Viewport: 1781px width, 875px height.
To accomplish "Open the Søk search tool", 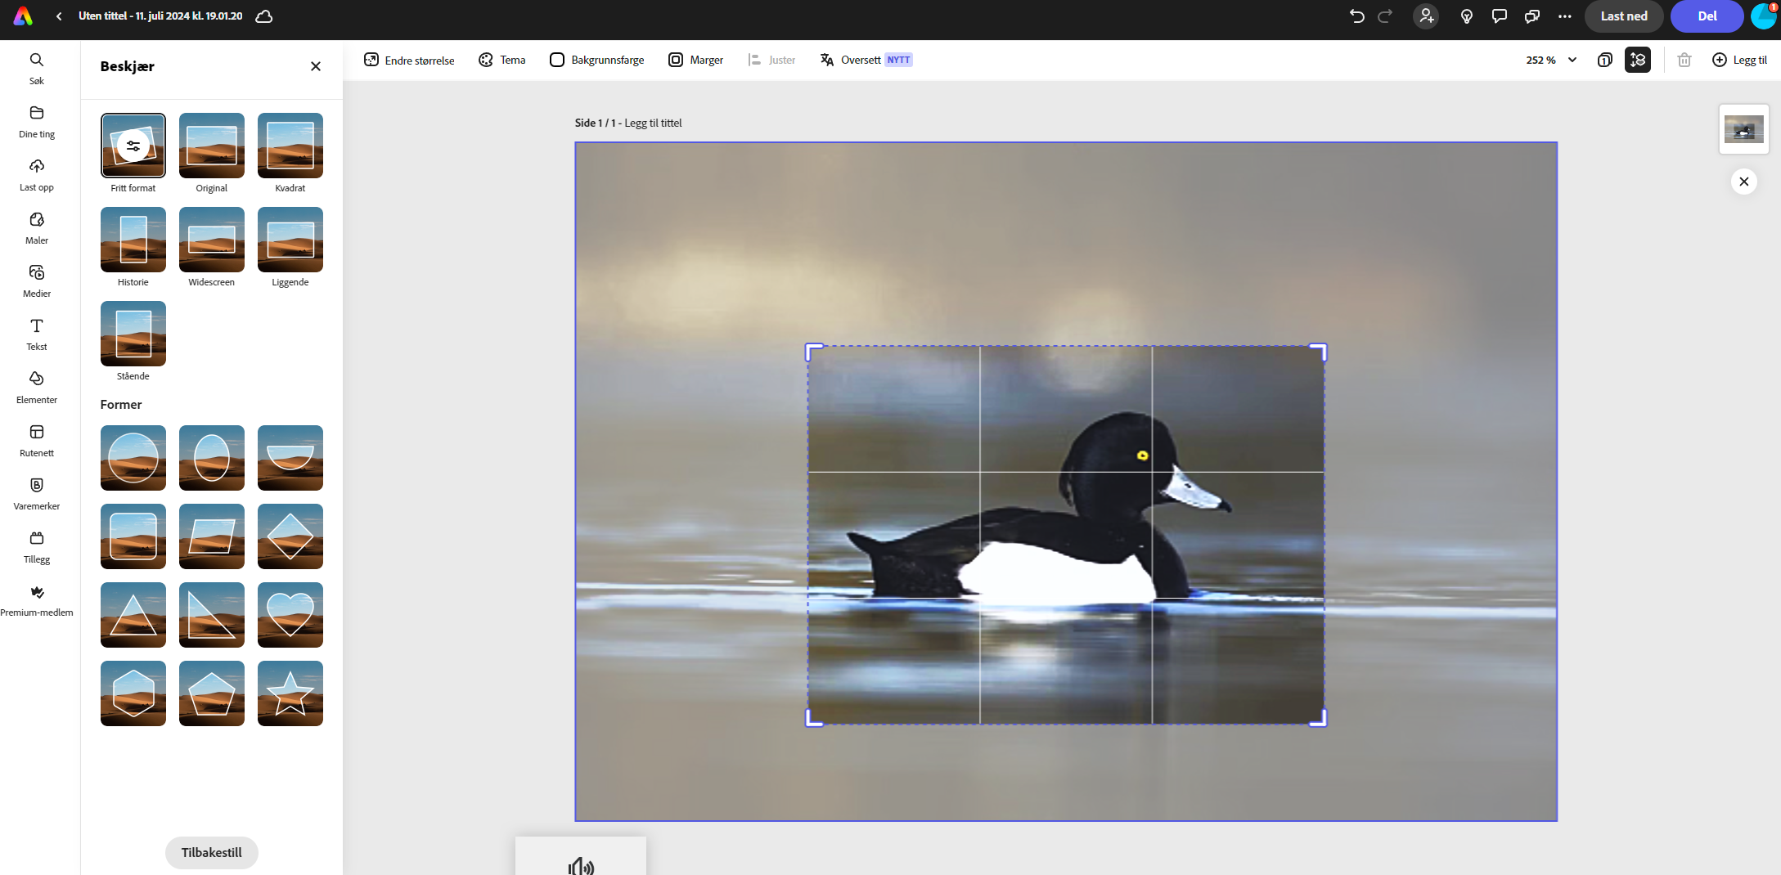I will tap(37, 68).
